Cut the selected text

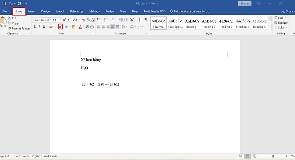pyautogui.click(x=12, y=18)
